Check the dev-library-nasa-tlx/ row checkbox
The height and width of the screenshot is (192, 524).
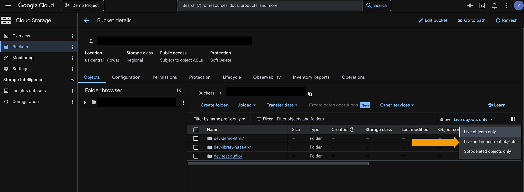click(196, 147)
